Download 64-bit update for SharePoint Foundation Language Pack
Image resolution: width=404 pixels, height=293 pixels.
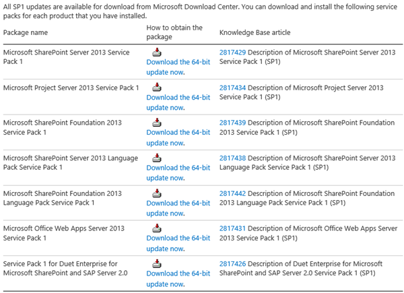coord(178,208)
